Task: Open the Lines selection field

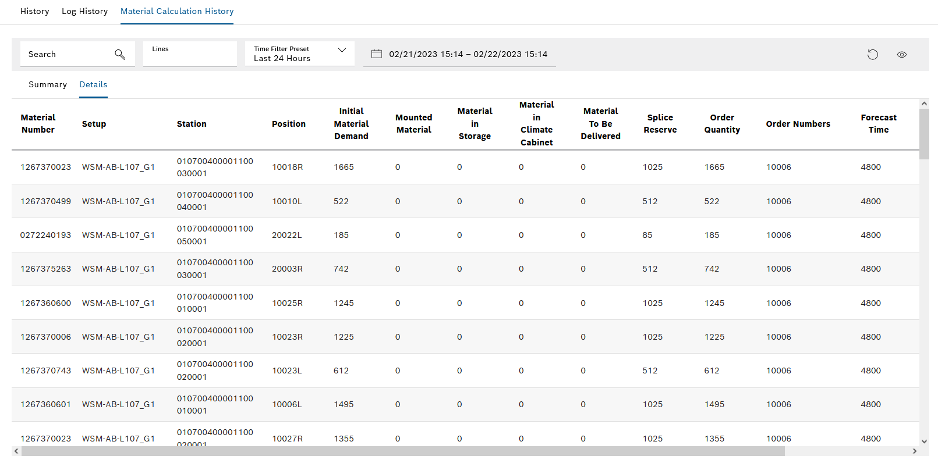Action: point(190,54)
